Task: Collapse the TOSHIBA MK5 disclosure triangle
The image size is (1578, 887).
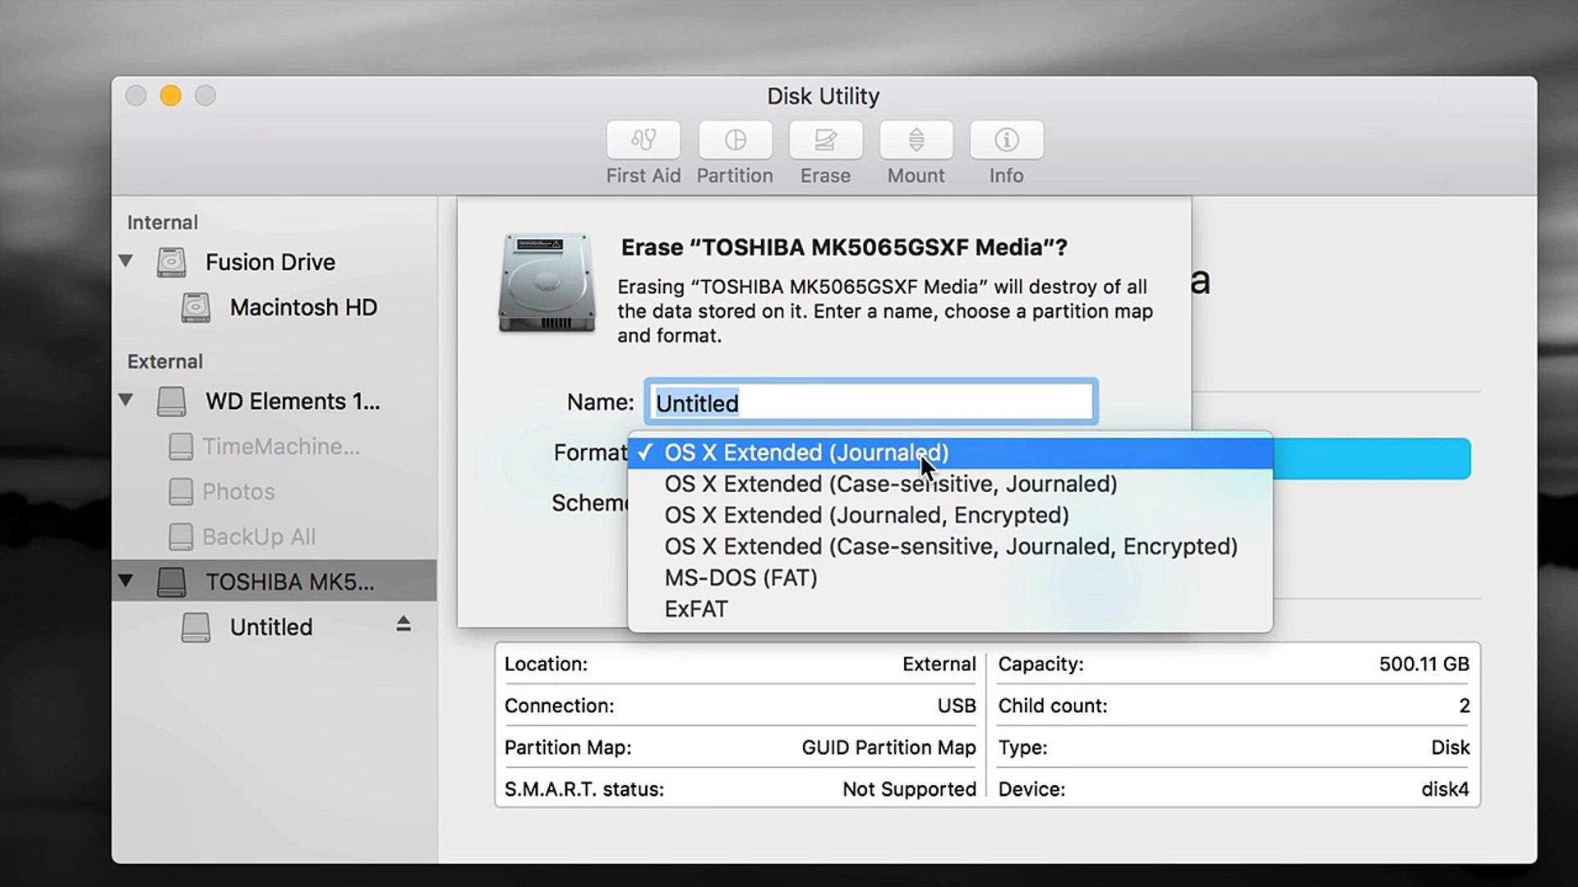Action: (126, 581)
